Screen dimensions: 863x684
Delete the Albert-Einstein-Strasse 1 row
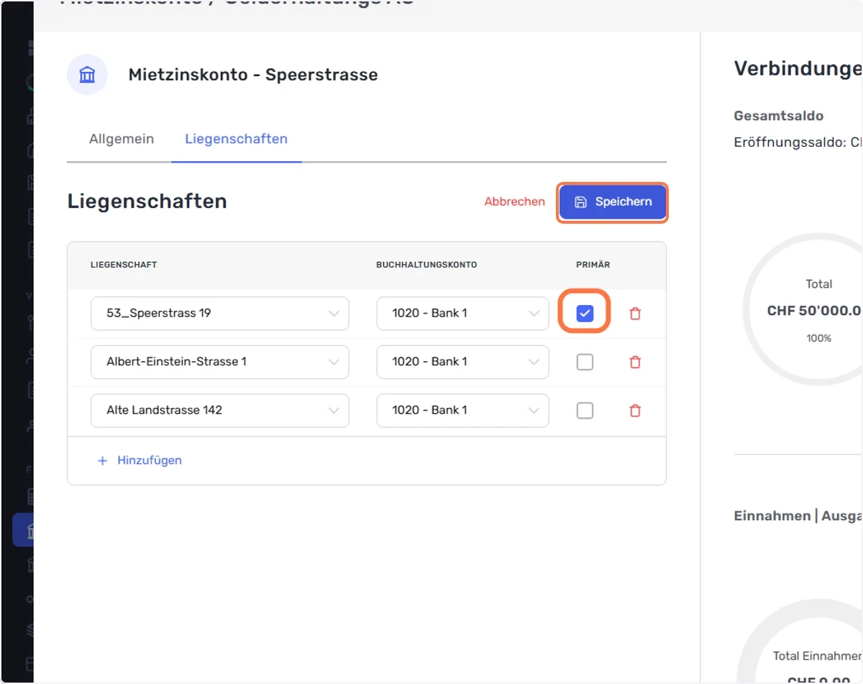(x=635, y=362)
